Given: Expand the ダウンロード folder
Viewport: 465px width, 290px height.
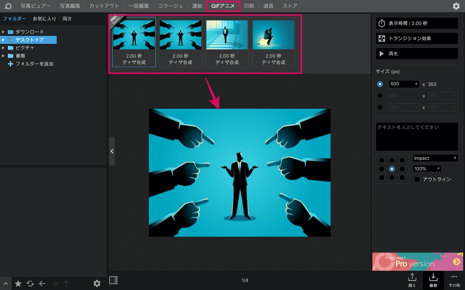Looking at the screenshot, I should (x=3, y=32).
